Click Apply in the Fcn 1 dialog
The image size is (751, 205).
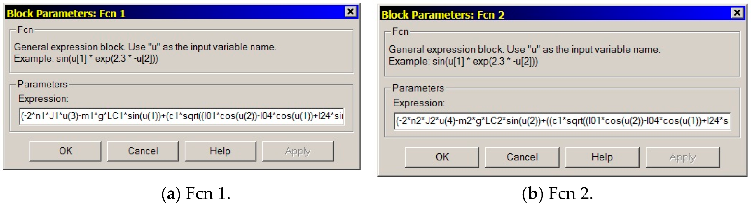298,151
